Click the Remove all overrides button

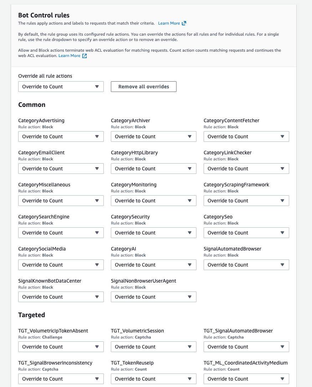click(x=143, y=86)
